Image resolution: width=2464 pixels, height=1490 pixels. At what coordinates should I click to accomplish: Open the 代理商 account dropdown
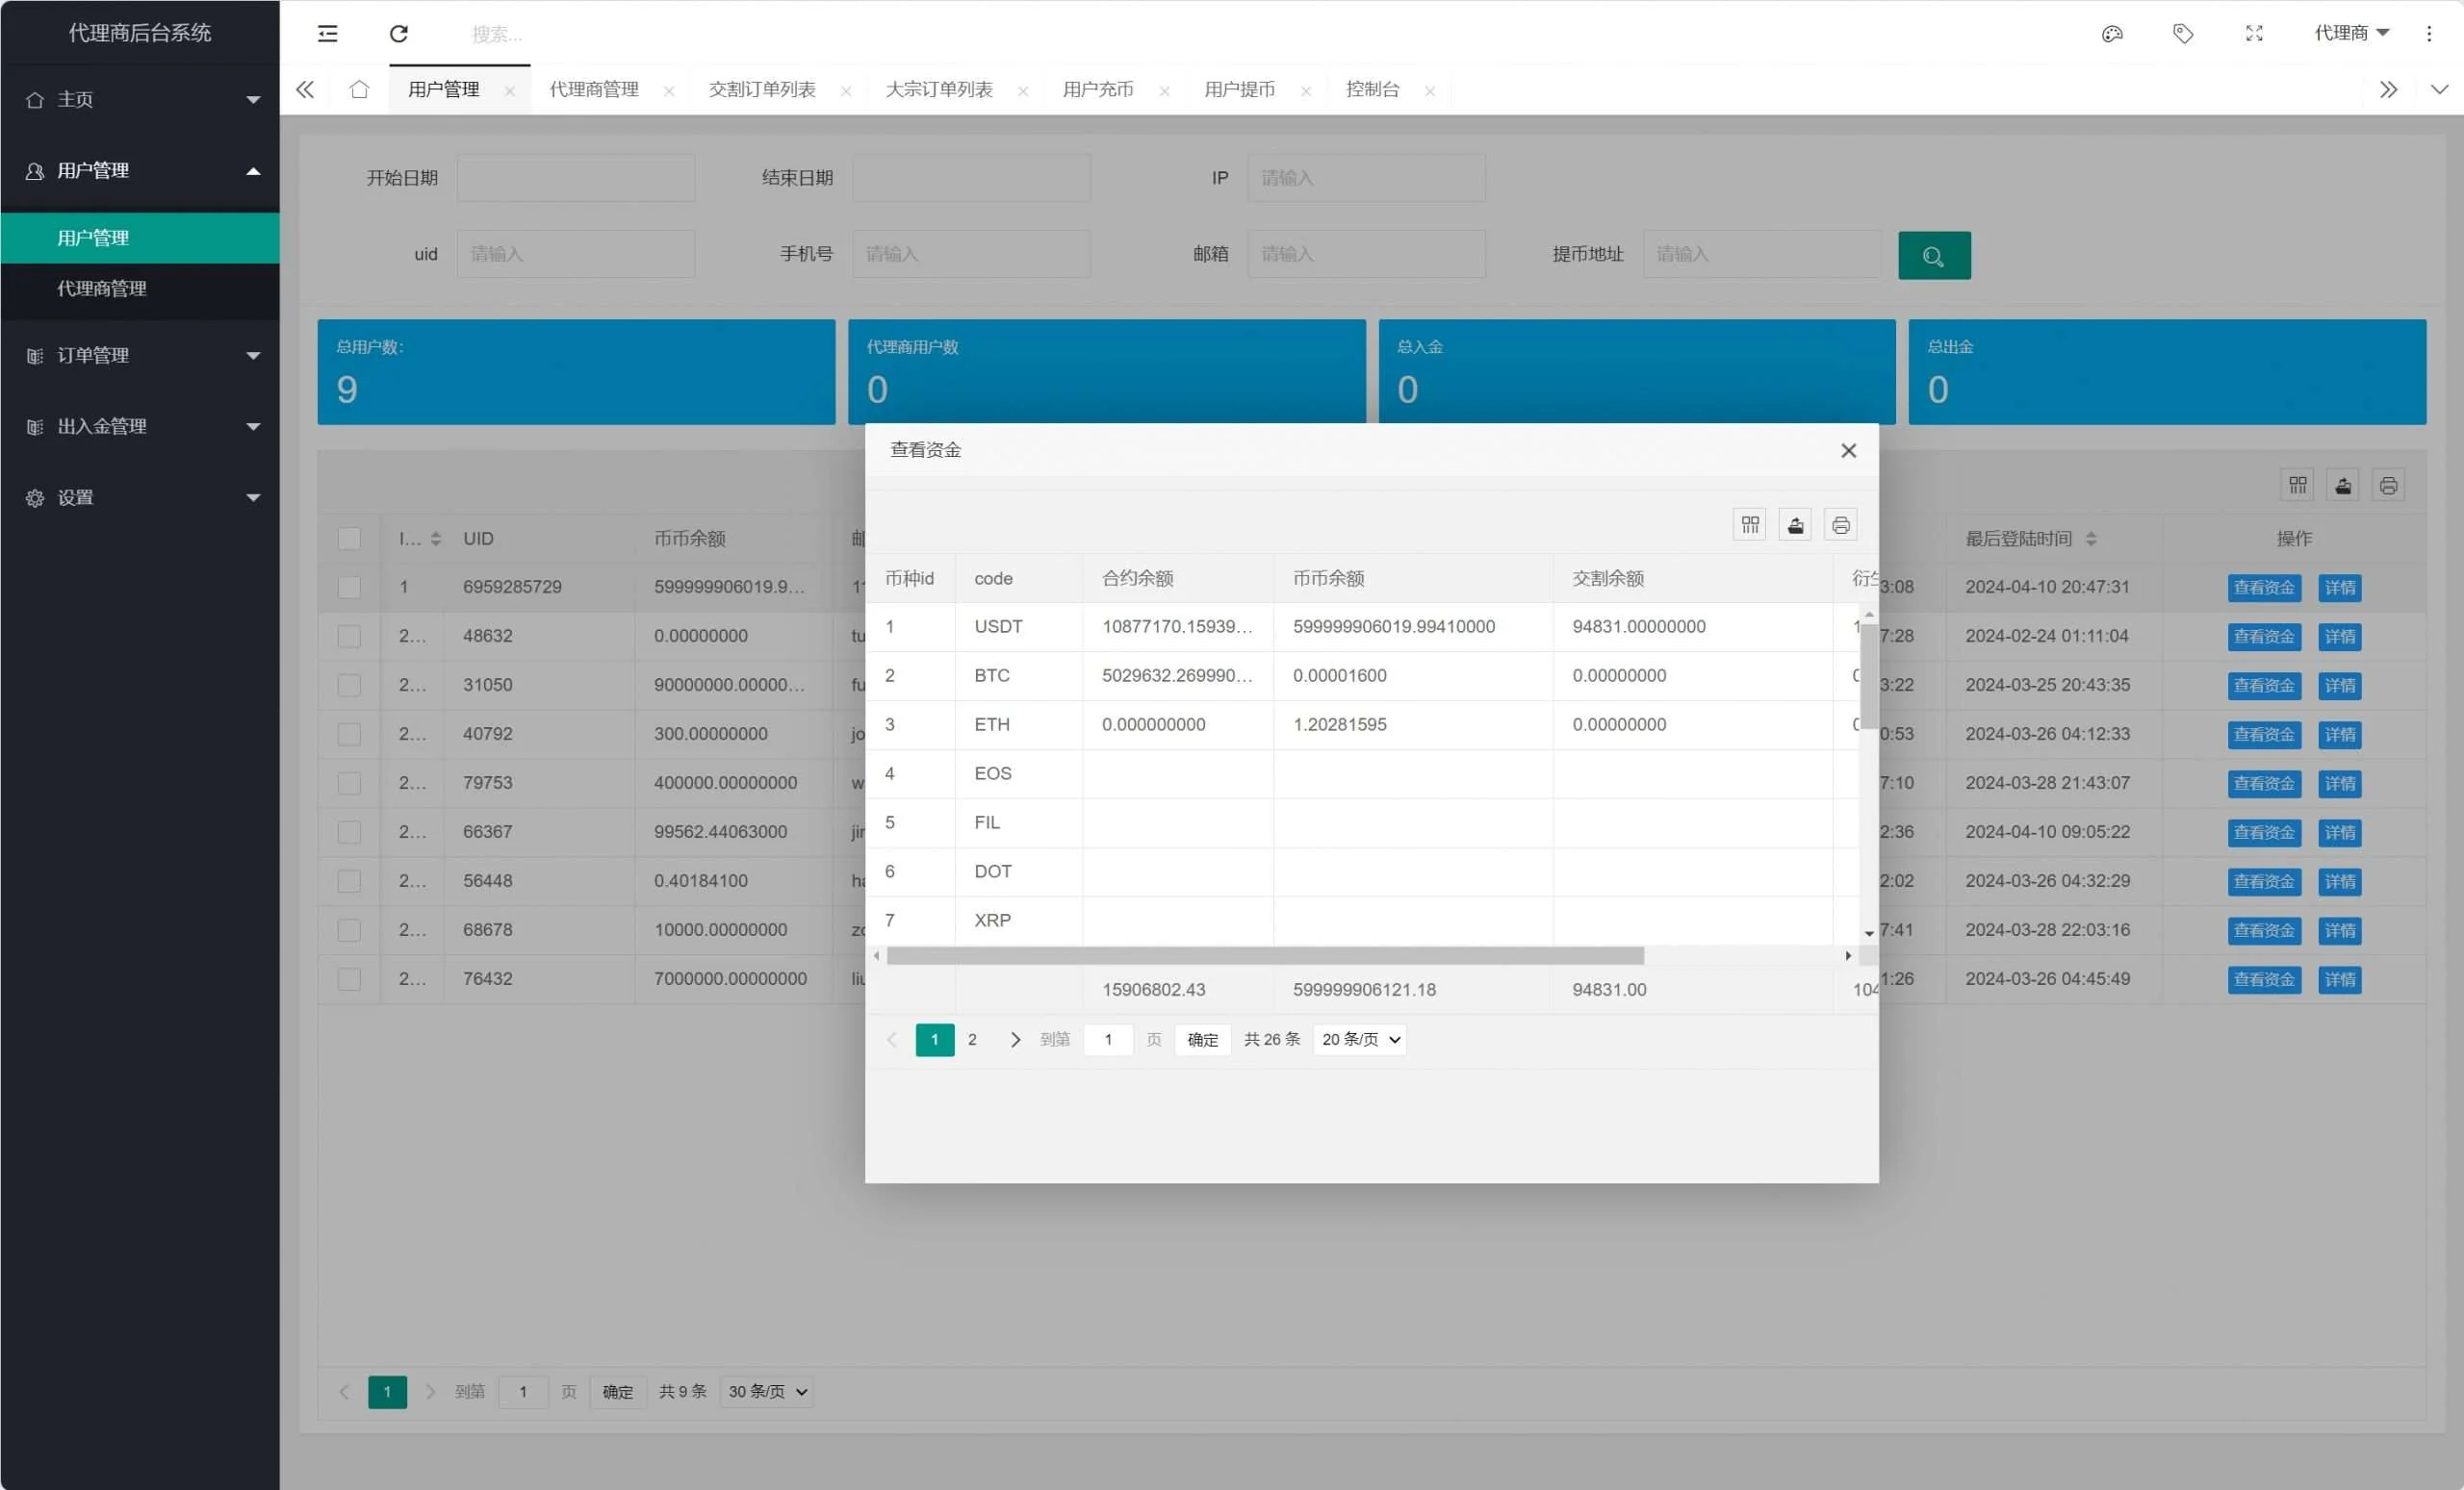pyautogui.click(x=2350, y=34)
